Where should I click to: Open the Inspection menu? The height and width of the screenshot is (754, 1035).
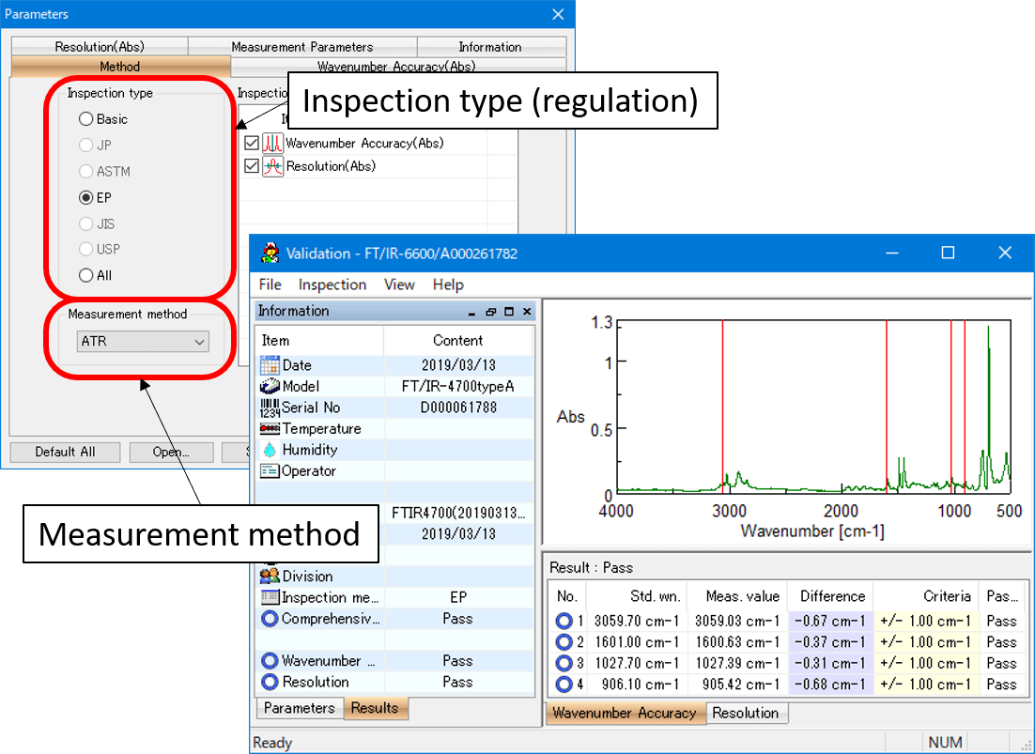332,285
